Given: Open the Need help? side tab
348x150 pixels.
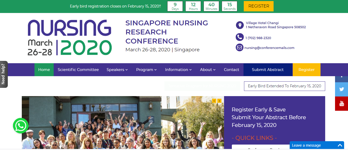Looking at the screenshot, I should click(4, 74).
